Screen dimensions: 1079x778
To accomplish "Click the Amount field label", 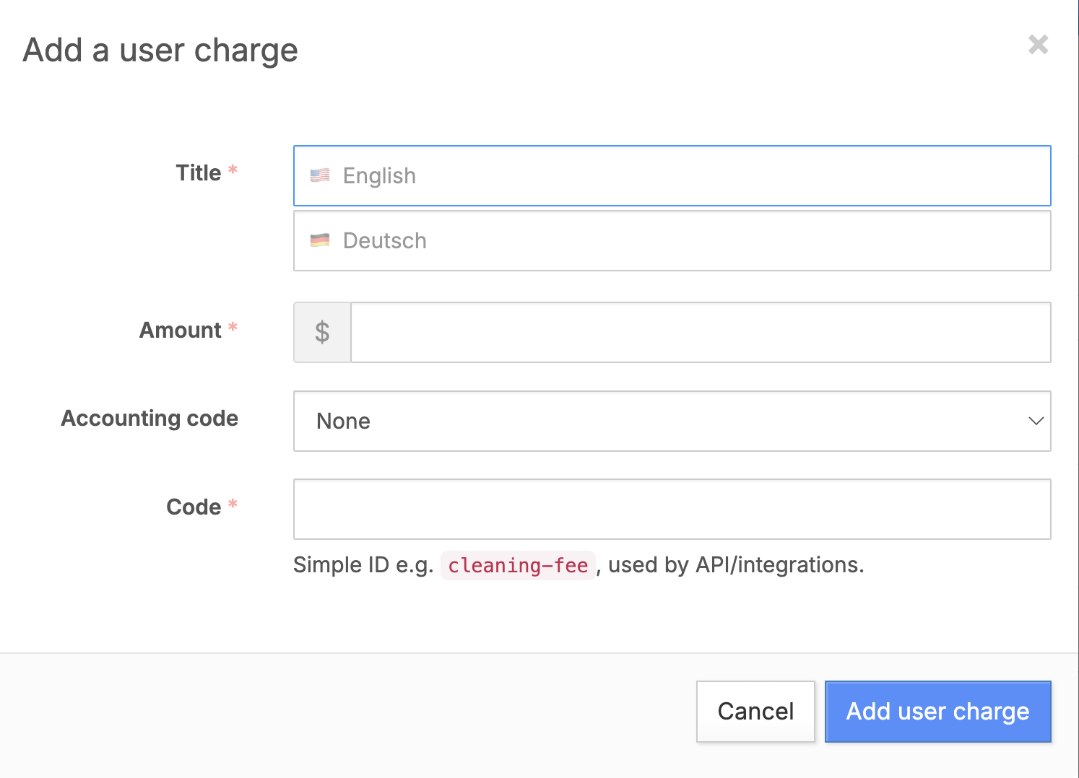I will pos(181,331).
